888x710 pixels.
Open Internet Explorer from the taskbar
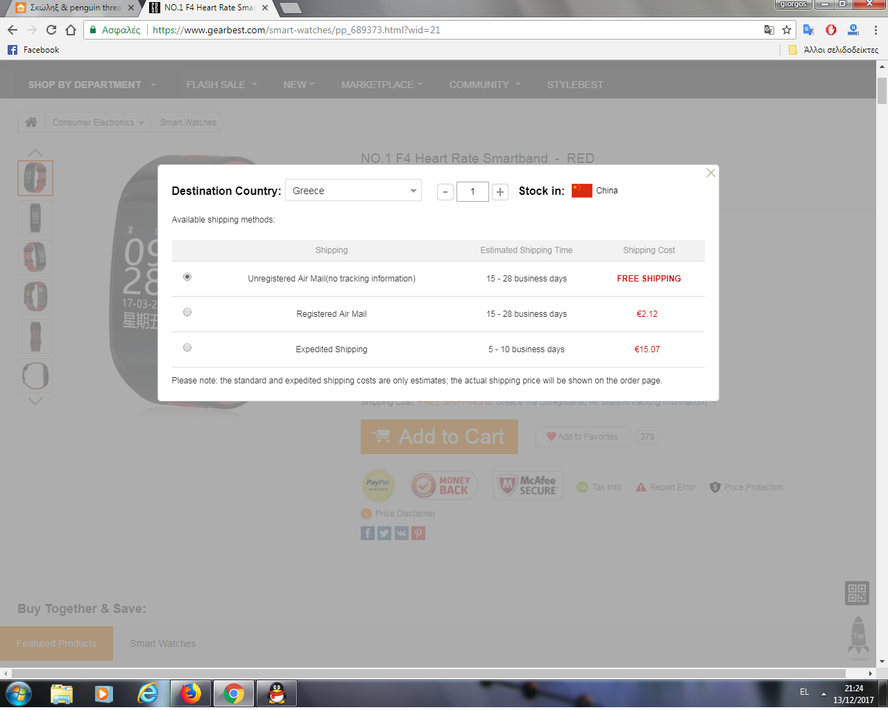point(148,693)
